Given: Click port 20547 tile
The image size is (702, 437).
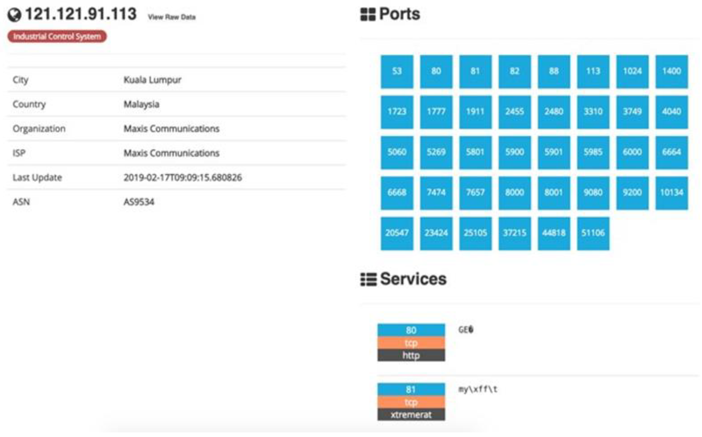Looking at the screenshot, I should [x=397, y=233].
